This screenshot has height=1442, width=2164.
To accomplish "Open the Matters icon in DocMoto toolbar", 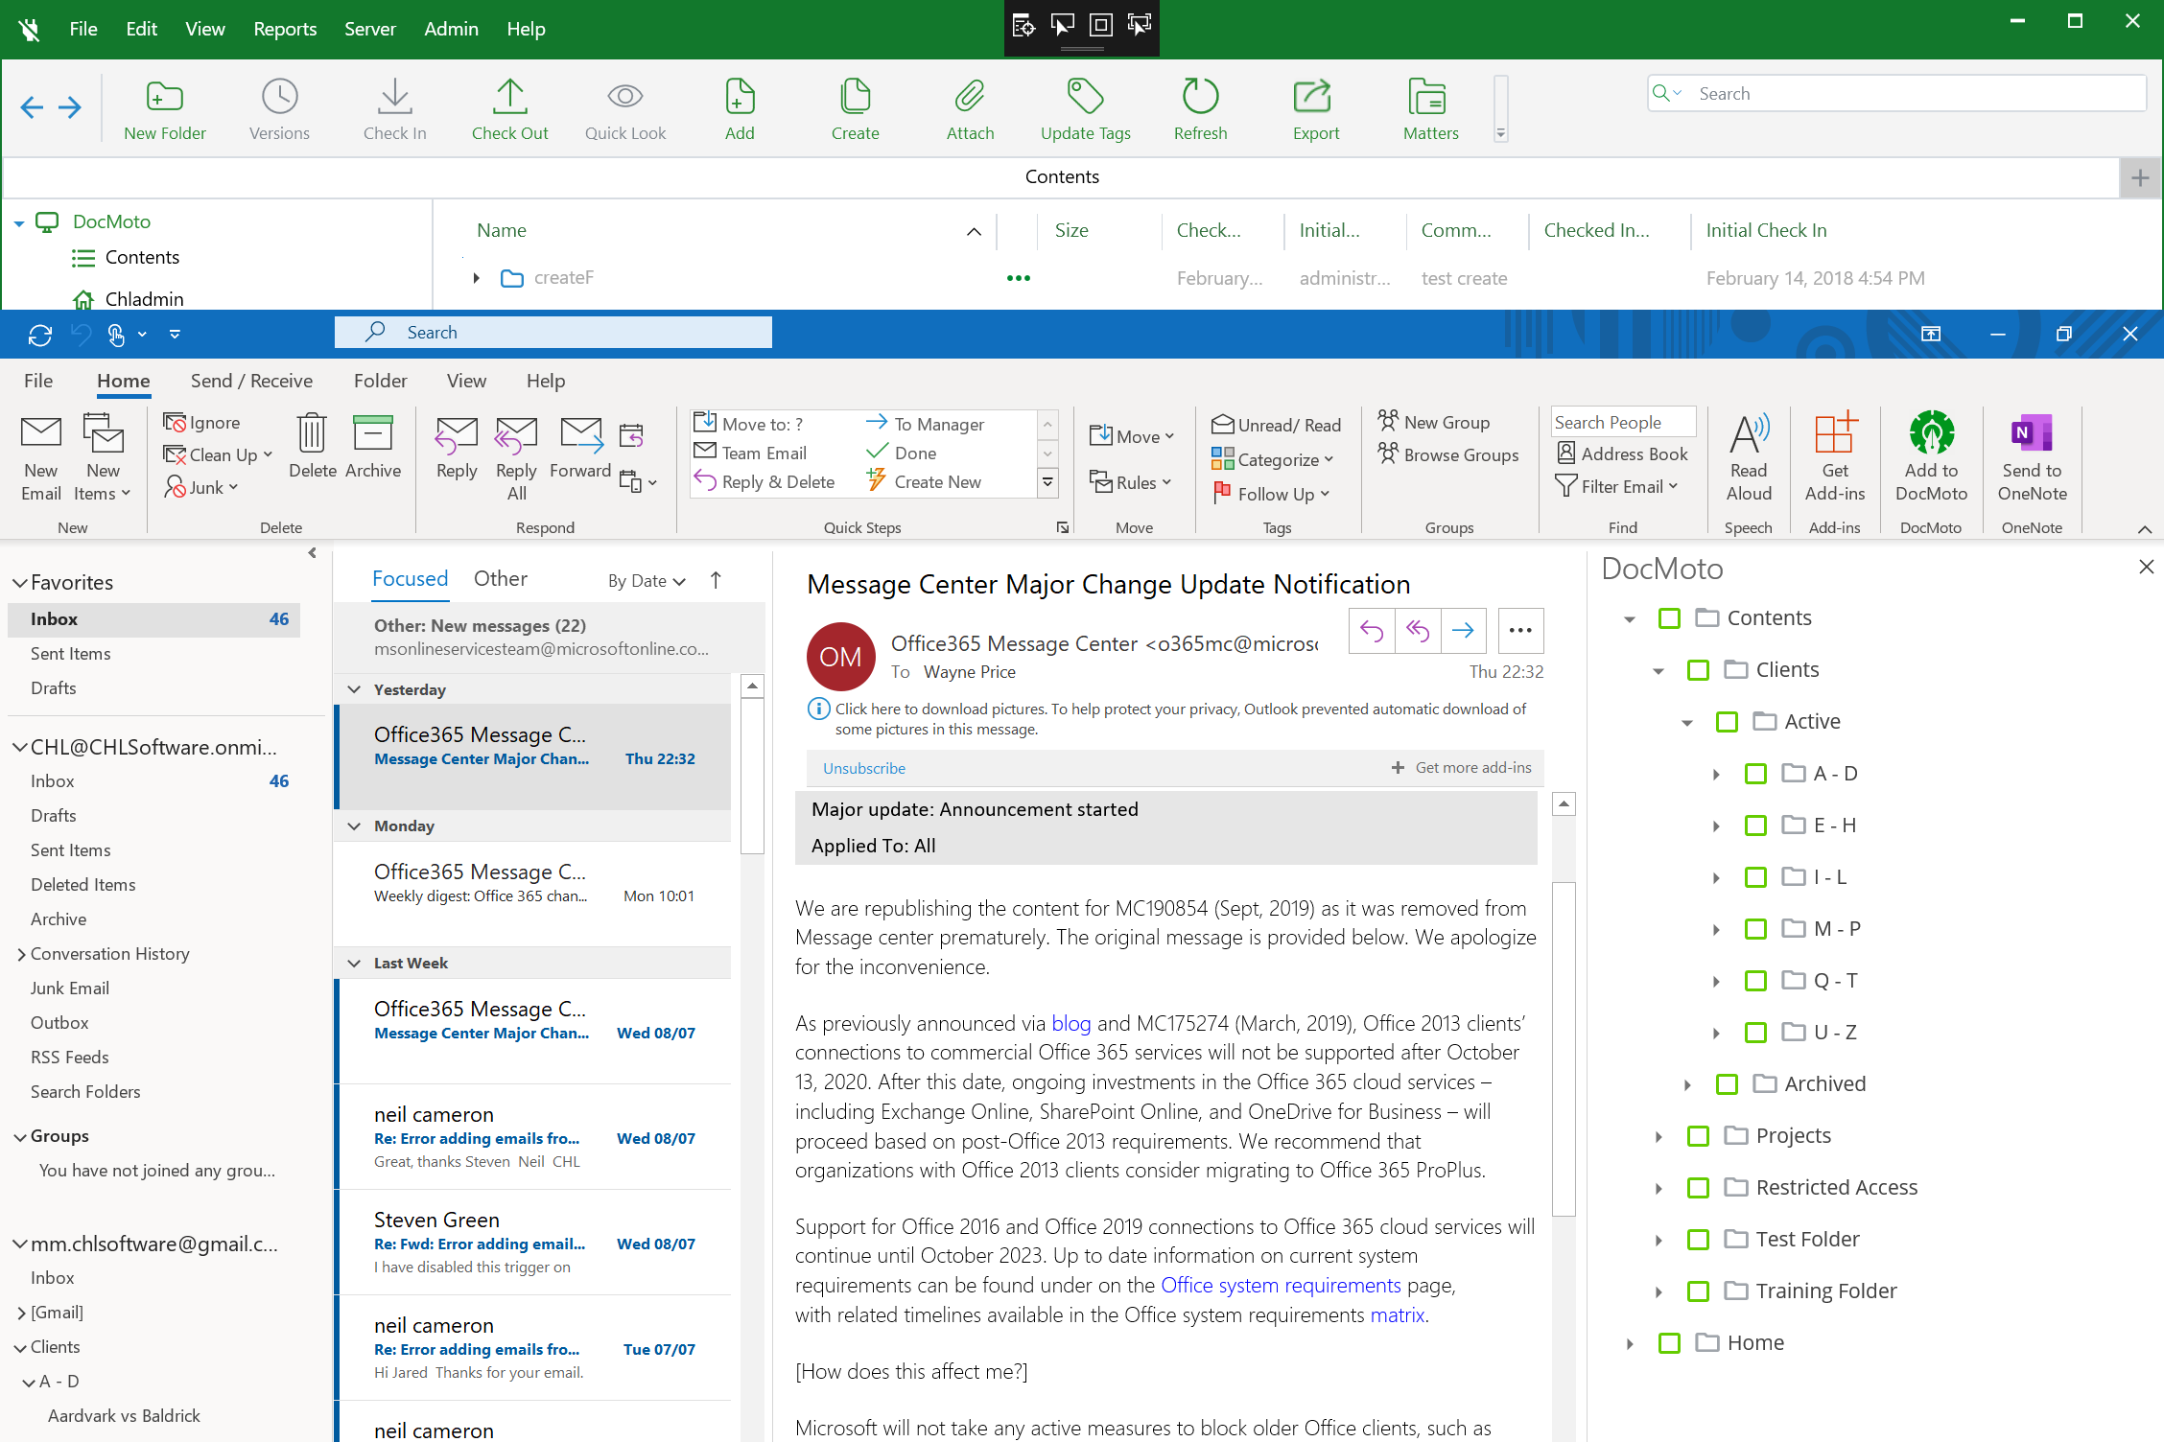I will [x=1430, y=97].
